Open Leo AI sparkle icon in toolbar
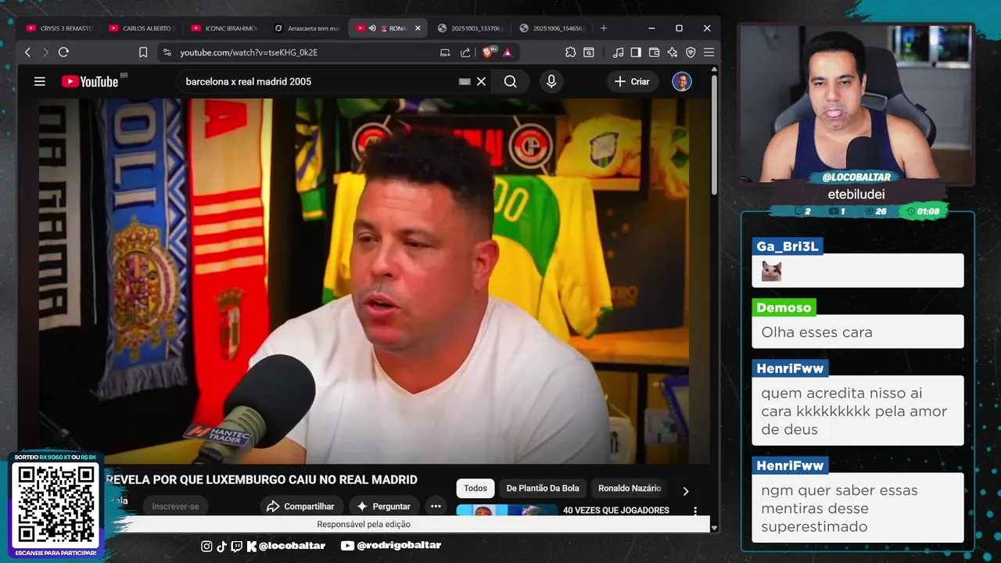Screen dimensions: 1001x563 click(x=672, y=52)
